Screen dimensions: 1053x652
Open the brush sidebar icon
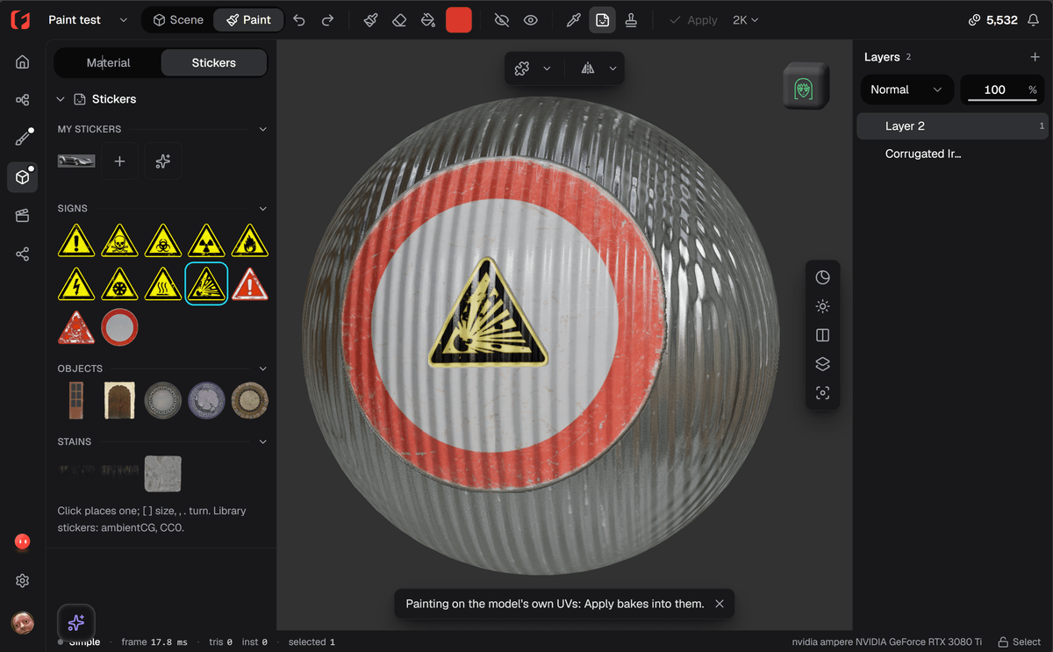[x=23, y=139]
